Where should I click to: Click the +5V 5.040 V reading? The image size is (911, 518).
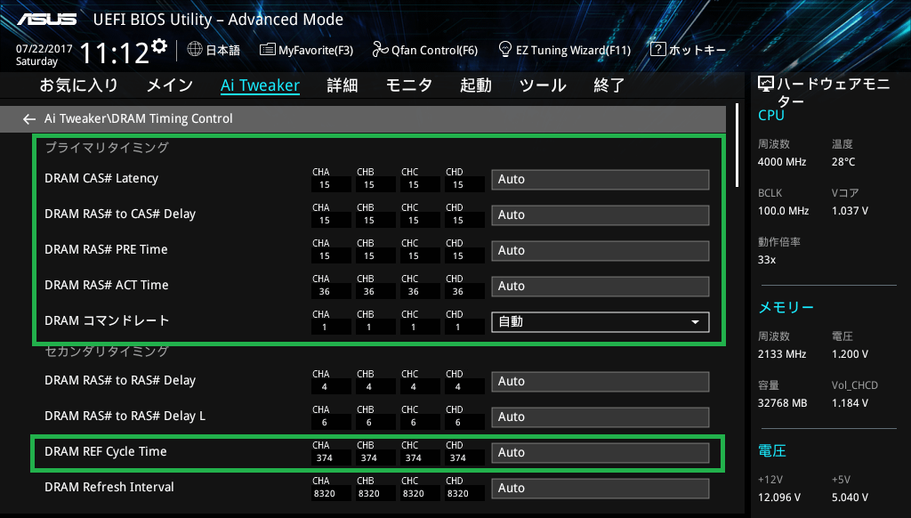point(850,498)
